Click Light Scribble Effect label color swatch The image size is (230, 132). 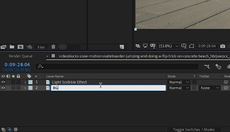coord(31,82)
